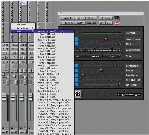The image size is (149, 135).
Task: Select the Ambient algorithm
Action: (108, 50)
